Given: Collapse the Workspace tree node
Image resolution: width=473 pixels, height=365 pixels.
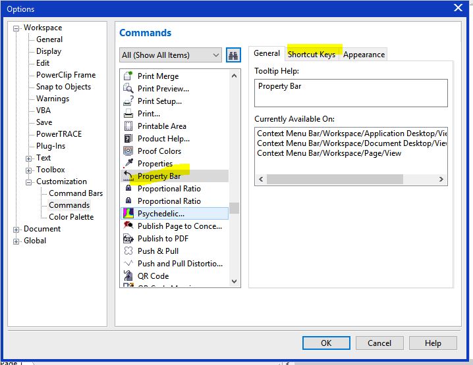Looking at the screenshot, I should click(x=16, y=29).
